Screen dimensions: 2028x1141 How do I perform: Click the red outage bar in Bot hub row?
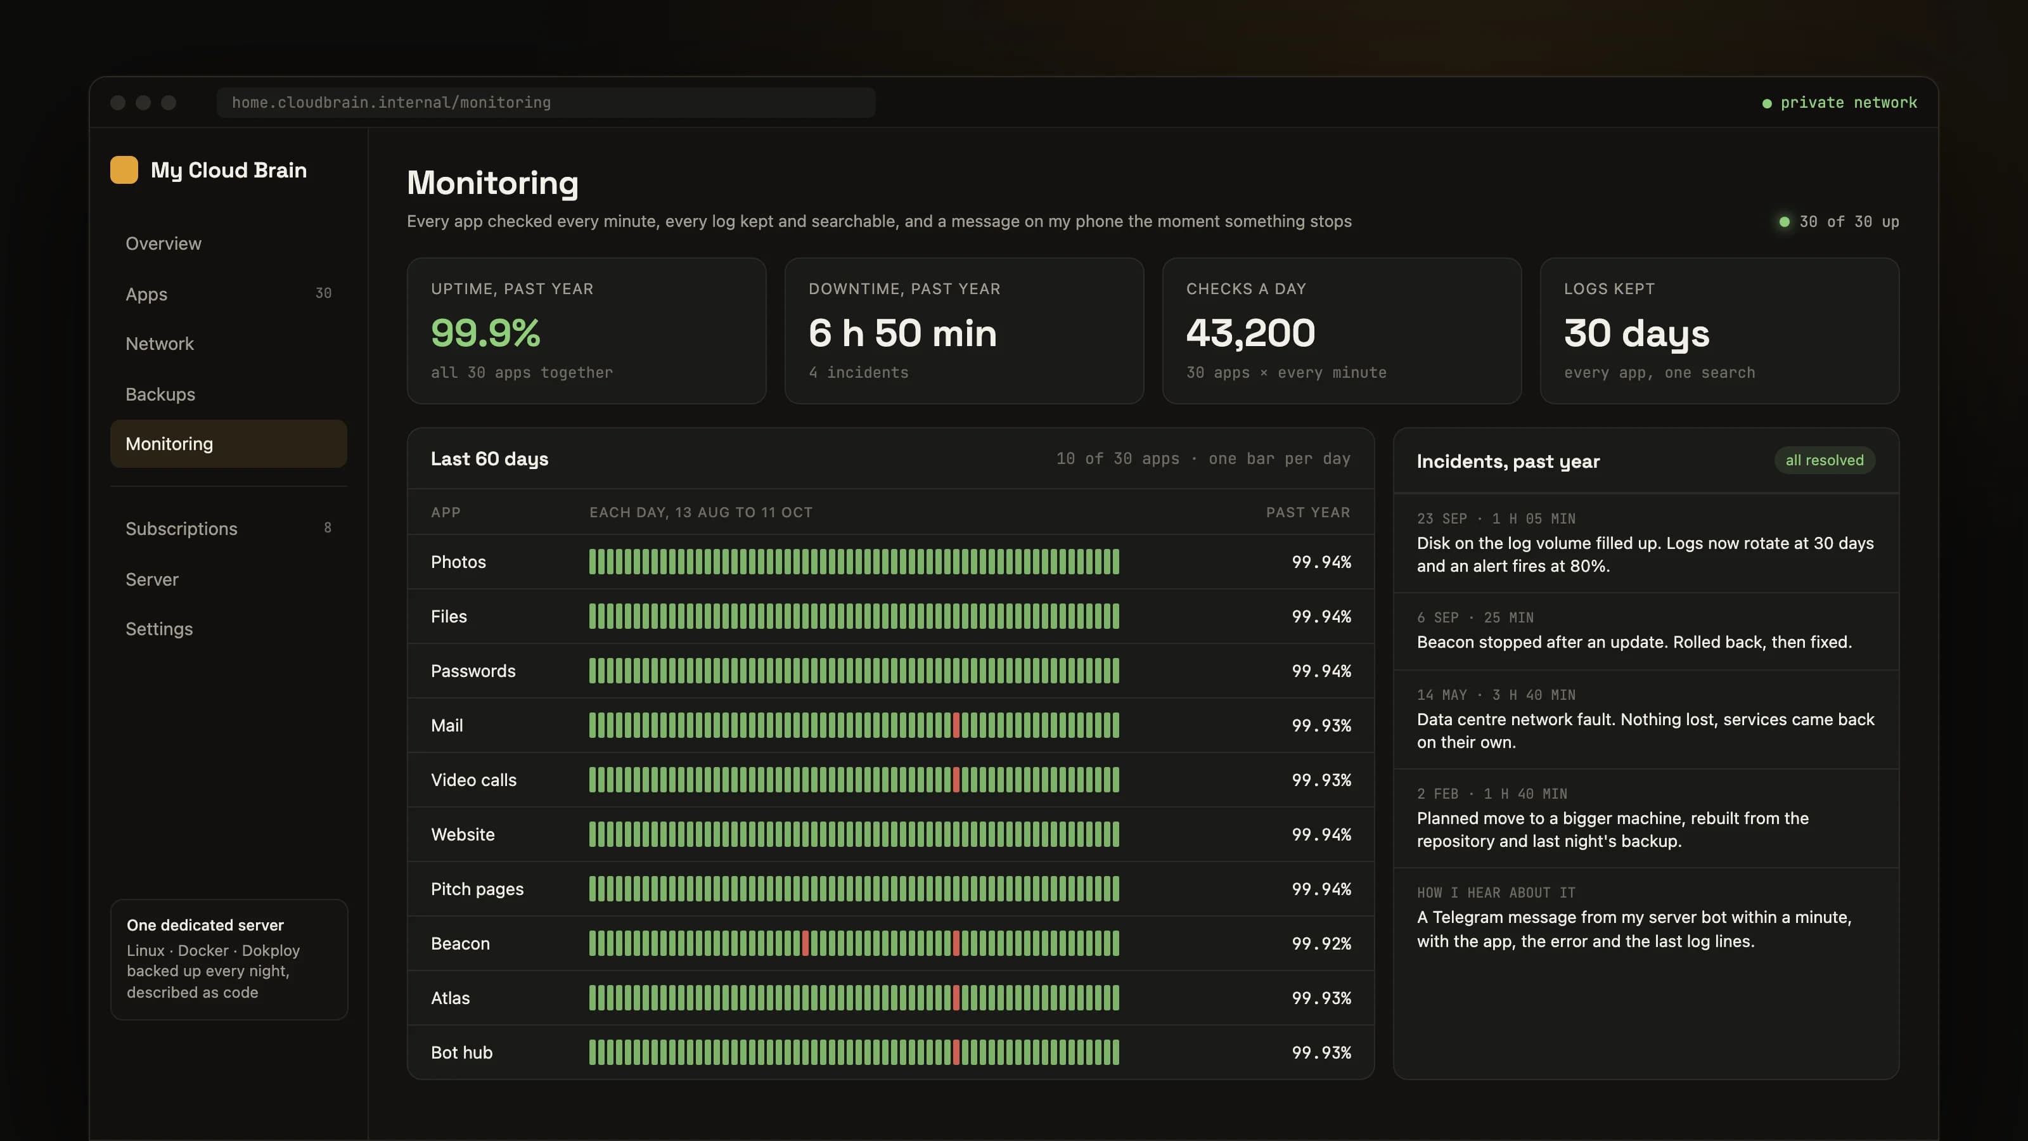pos(956,1052)
